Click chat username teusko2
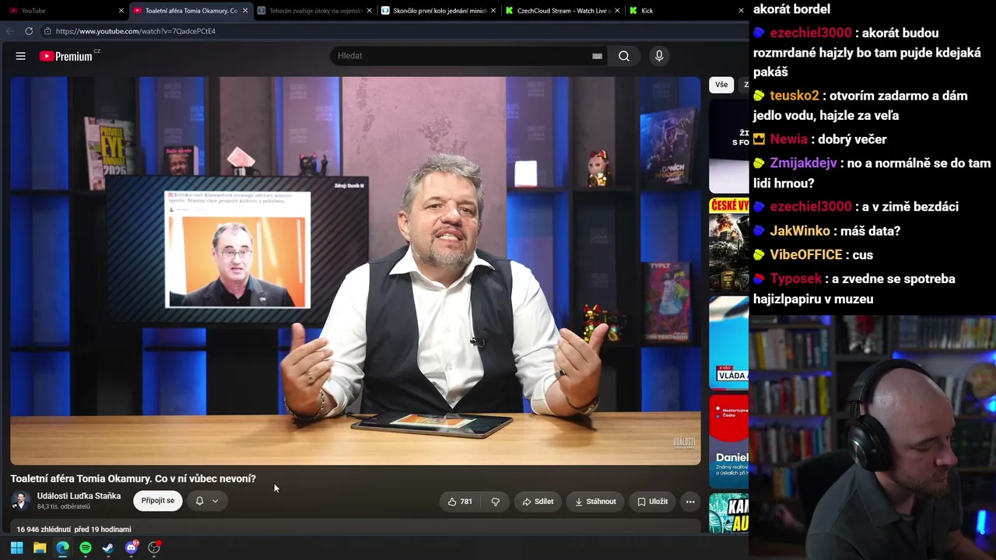The width and height of the screenshot is (996, 560). (x=794, y=96)
